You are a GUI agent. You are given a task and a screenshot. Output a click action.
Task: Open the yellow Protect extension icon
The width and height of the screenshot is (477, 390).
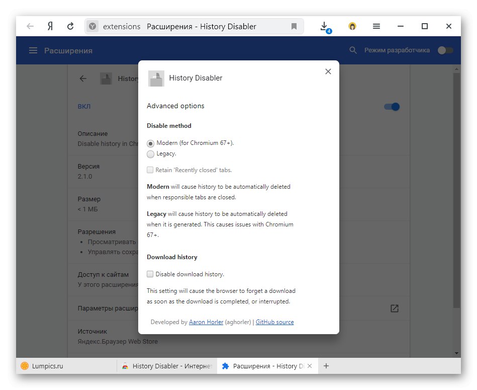coord(352,27)
